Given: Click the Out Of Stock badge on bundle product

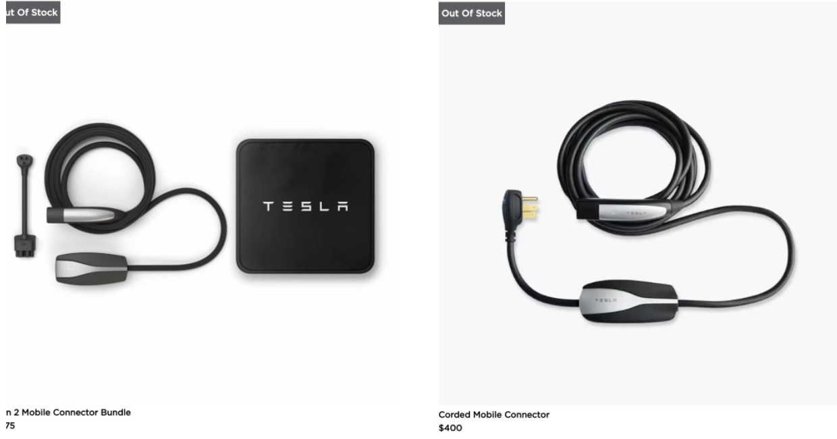Looking at the screenshot, I should 33,12.
